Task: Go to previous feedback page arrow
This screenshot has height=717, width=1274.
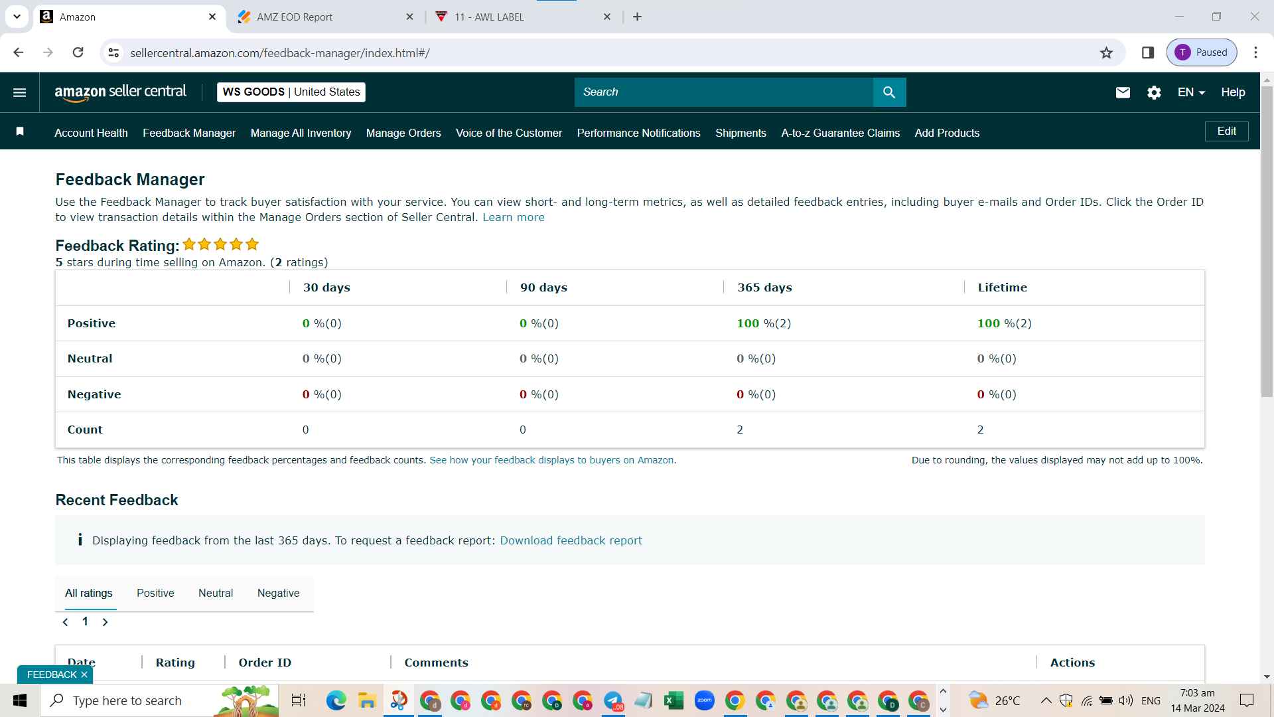Action: pyautogui.click(x=65, y=622)
